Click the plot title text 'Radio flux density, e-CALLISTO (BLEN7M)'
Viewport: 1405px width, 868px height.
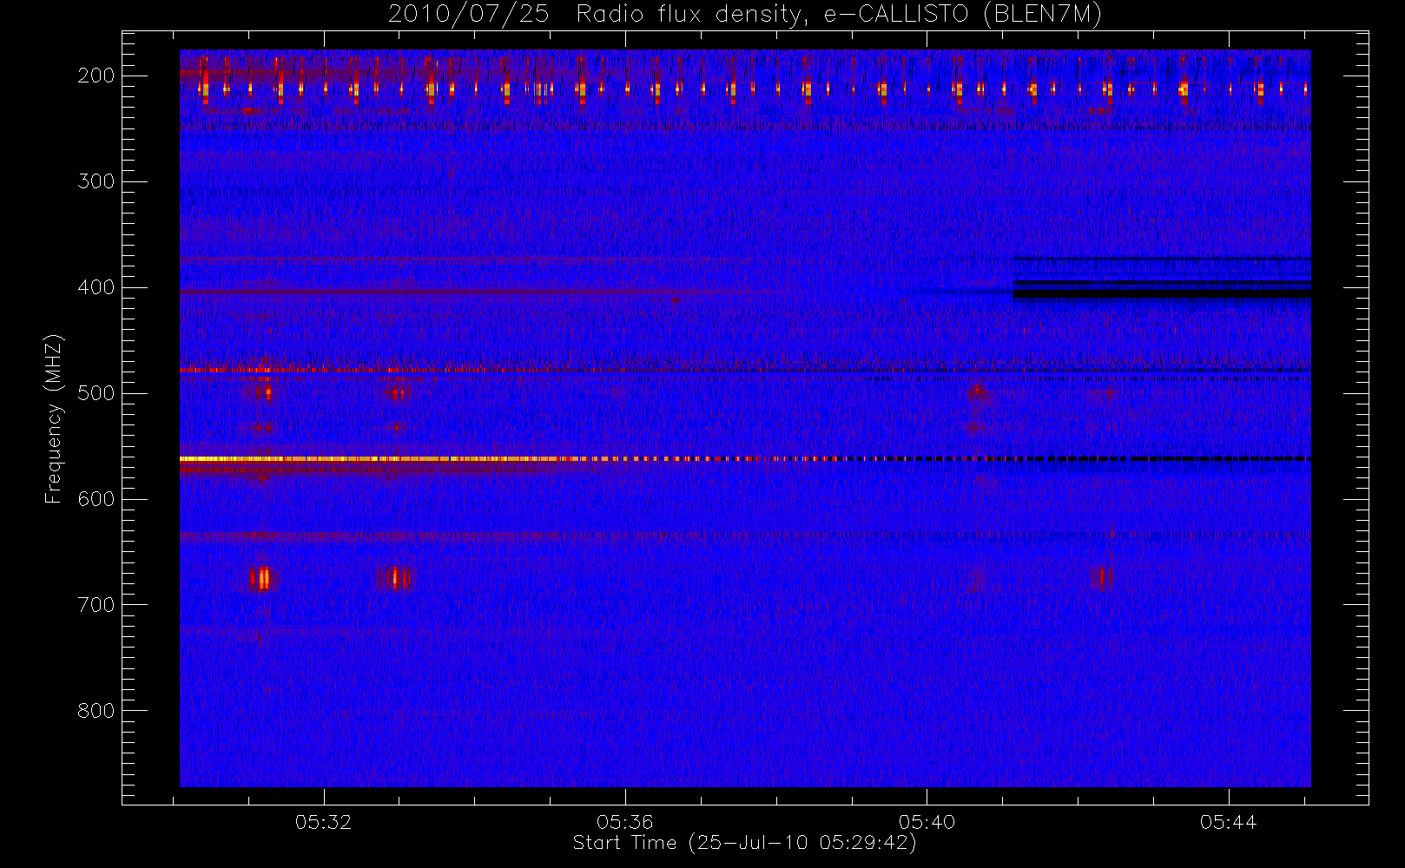coord(839,15)
